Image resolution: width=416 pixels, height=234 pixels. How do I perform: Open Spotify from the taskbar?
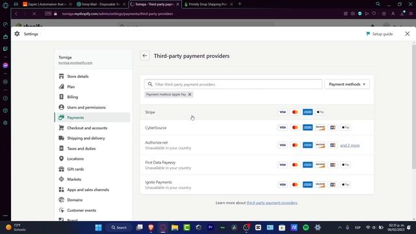306,227
